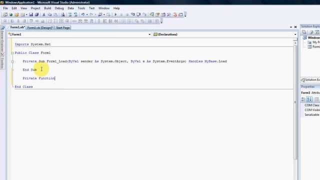This screenshot has height=180, width=320.
Task: Select the Form1 file in Solution Explorer
Action: pyautogui.click(x=314, y=46)
